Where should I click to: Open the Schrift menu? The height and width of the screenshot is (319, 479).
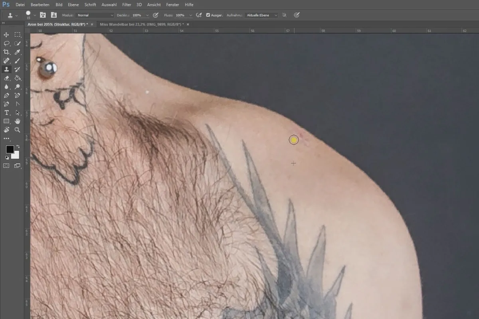90,5
